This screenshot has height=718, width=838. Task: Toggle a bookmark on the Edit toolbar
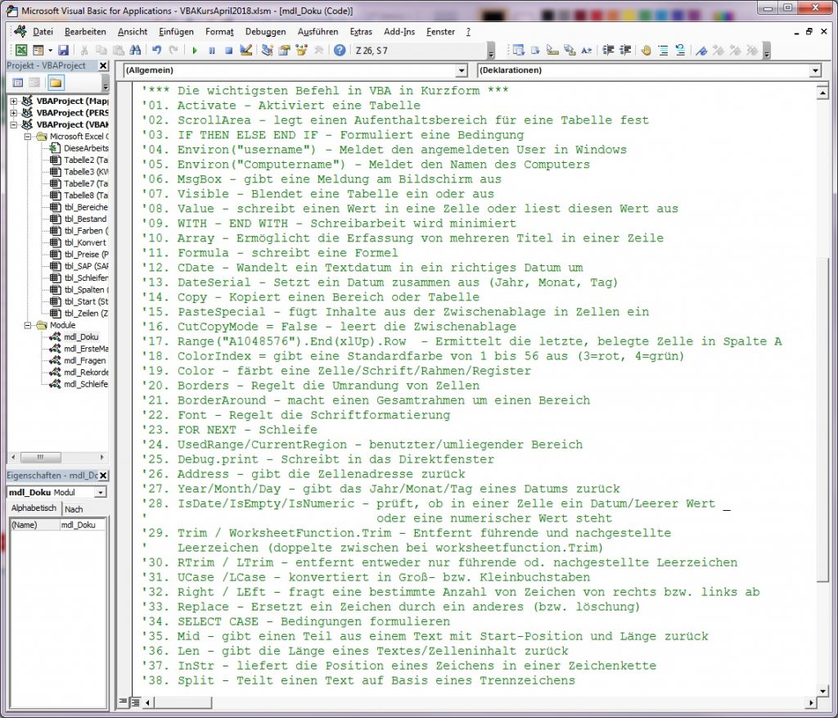tap(701, 51)
